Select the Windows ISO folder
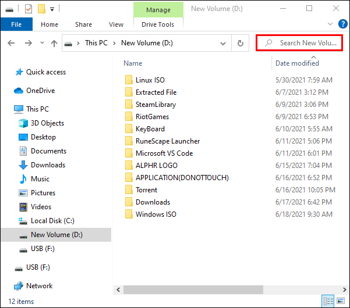 click(156, 214)
